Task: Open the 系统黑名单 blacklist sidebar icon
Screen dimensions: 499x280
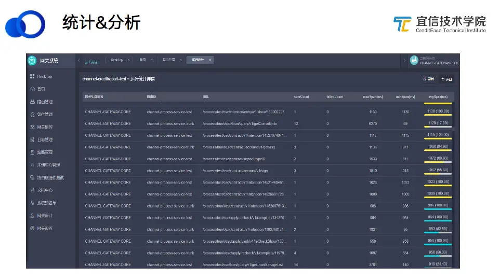Action: click(32, 203)
